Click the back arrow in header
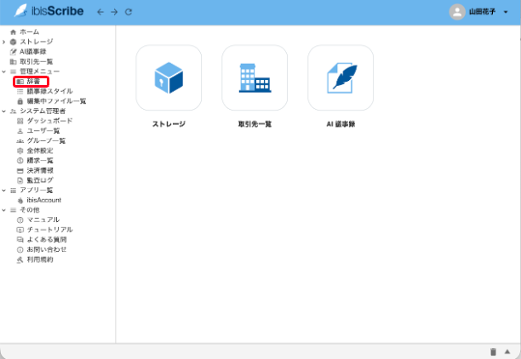Viewport: 521px width, 359px height. (x=100, y=12)
